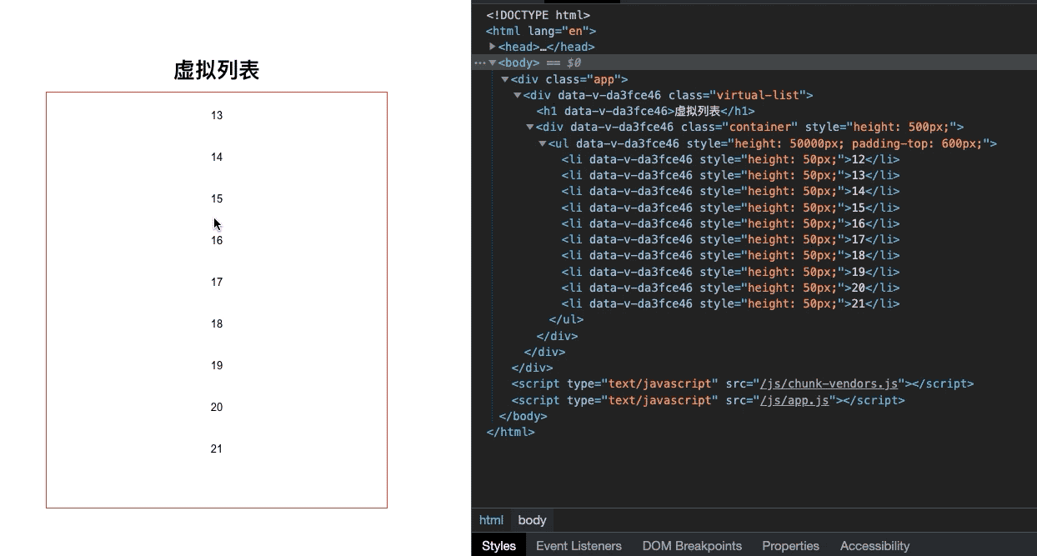Select the li node containing 12
This screenshot has height=556, width=1037.
point(729,160)
